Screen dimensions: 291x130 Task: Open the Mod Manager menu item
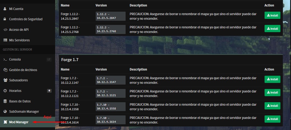(x=19, y=122)
